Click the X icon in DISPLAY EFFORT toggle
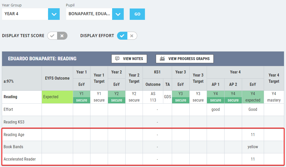 point(132,36)
